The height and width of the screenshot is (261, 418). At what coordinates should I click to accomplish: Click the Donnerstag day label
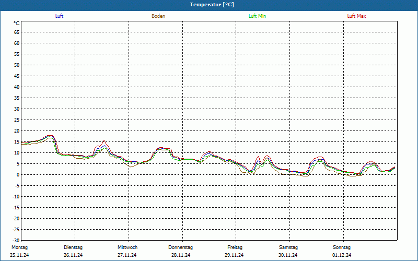pyautogui.click(x=180, y=247)
